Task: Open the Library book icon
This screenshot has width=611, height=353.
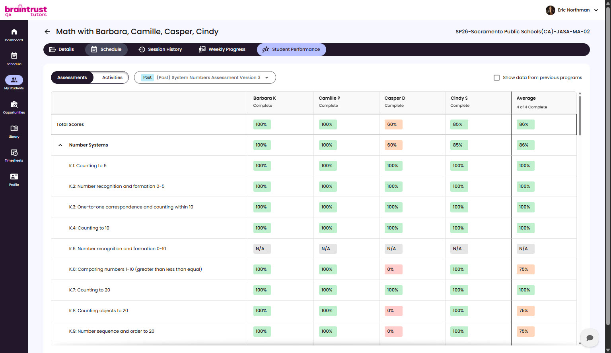Action: (x=14, y=128)
